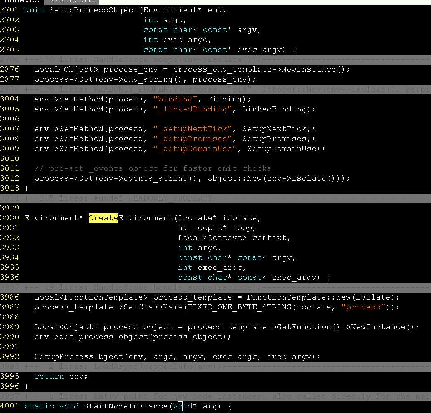The height and width of the screenshot is (413, 431).
Task: Click 'exec_argv)' on line 2705
Action: (261, 50)
